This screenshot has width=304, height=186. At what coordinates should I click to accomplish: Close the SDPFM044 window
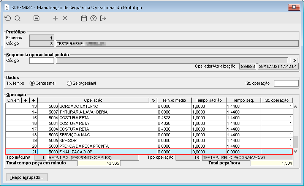294,7
